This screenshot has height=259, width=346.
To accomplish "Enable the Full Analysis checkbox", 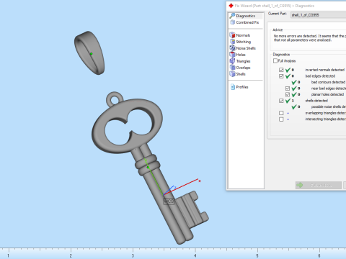I will (275, 60).
